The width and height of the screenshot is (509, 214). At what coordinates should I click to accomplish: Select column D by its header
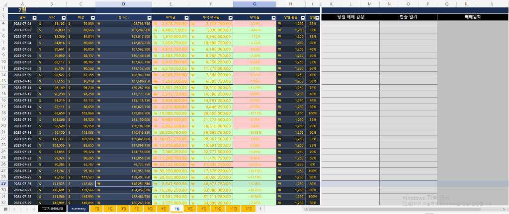(124, 4)
